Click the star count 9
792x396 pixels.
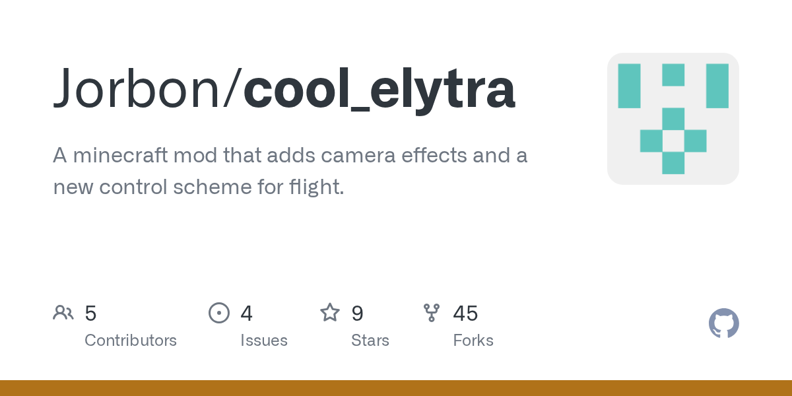[357, 313]
